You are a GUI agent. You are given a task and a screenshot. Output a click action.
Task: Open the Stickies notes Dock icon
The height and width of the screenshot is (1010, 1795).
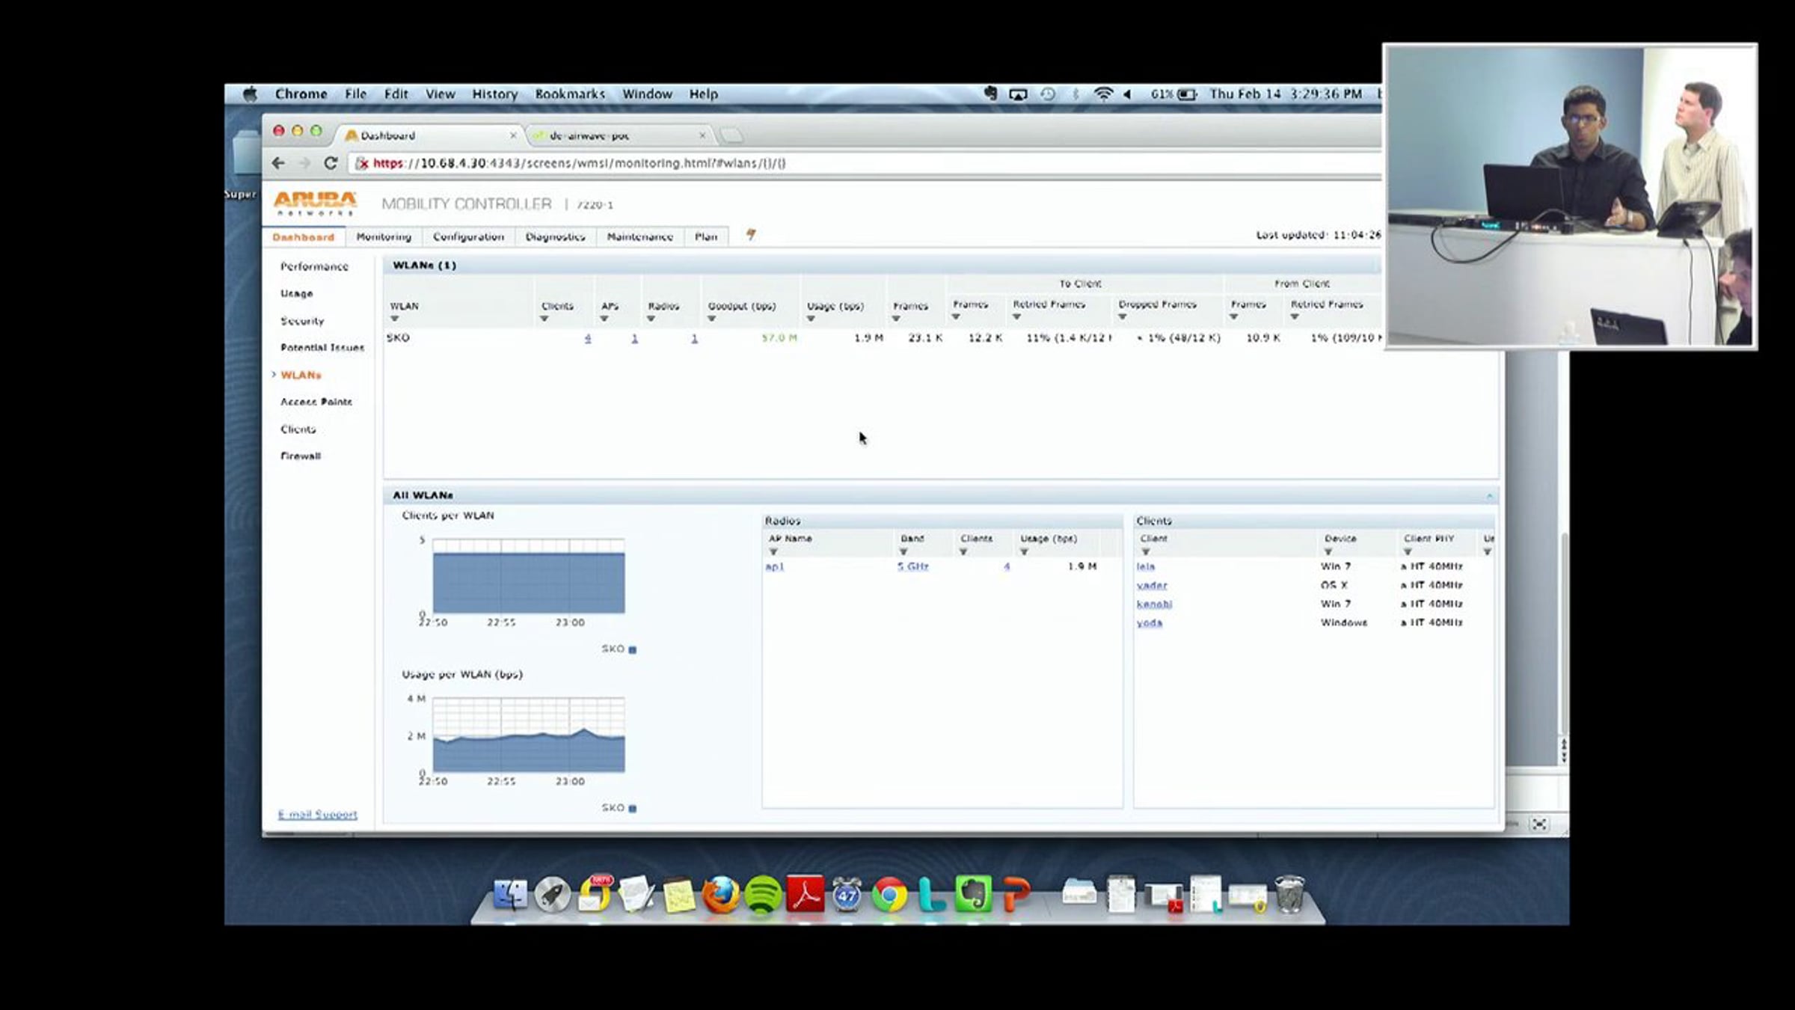click(x=679, y=895)
